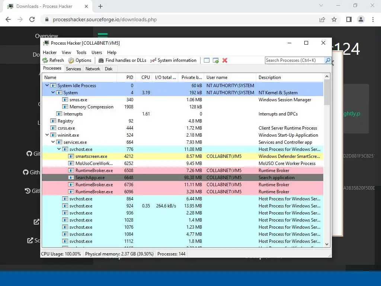
Task: Go back in the browser
Action: pyautogui.click(x=8, y=19)
